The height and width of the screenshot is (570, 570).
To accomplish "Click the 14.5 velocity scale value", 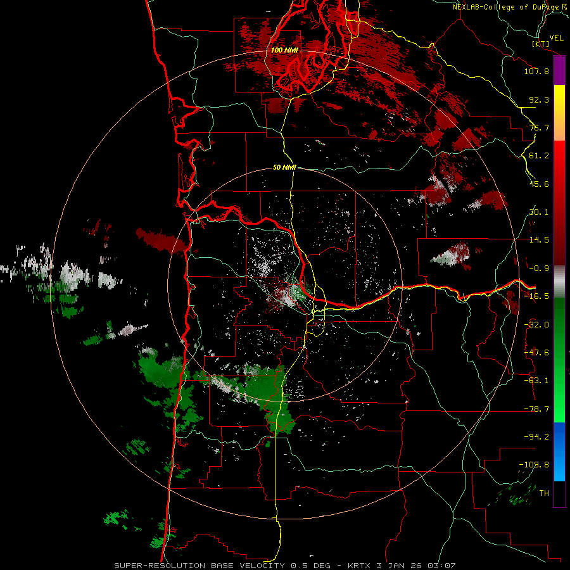I will coord(539,240).
